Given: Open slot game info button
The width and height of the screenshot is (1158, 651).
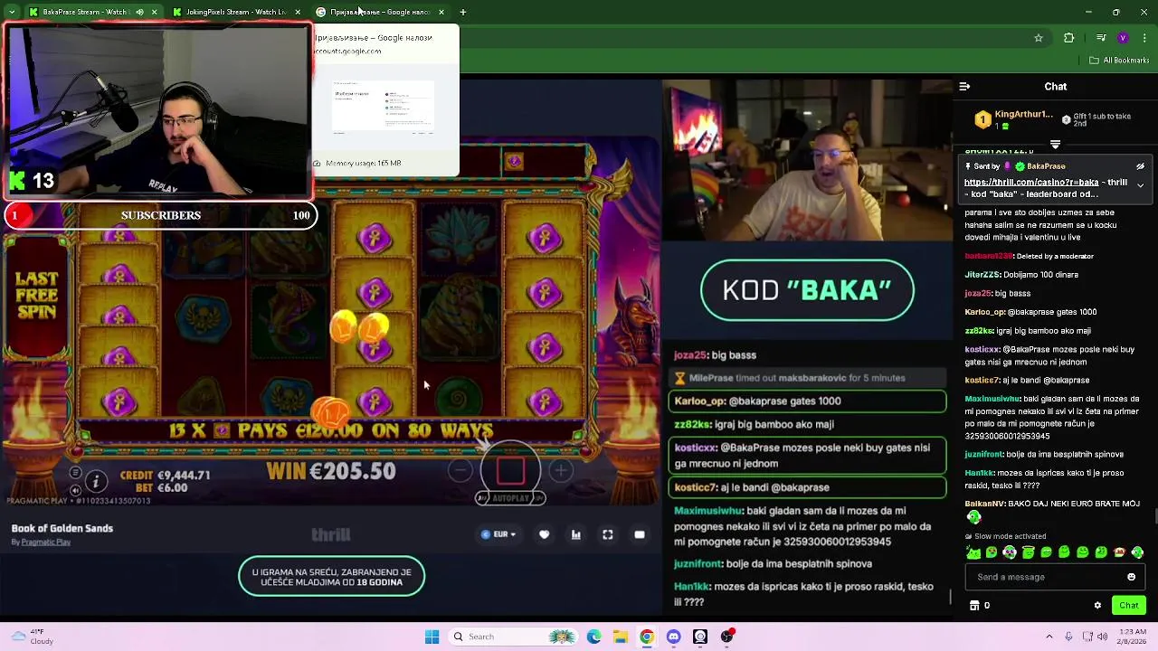Looking at the screenshot, I should pos(95,481).
